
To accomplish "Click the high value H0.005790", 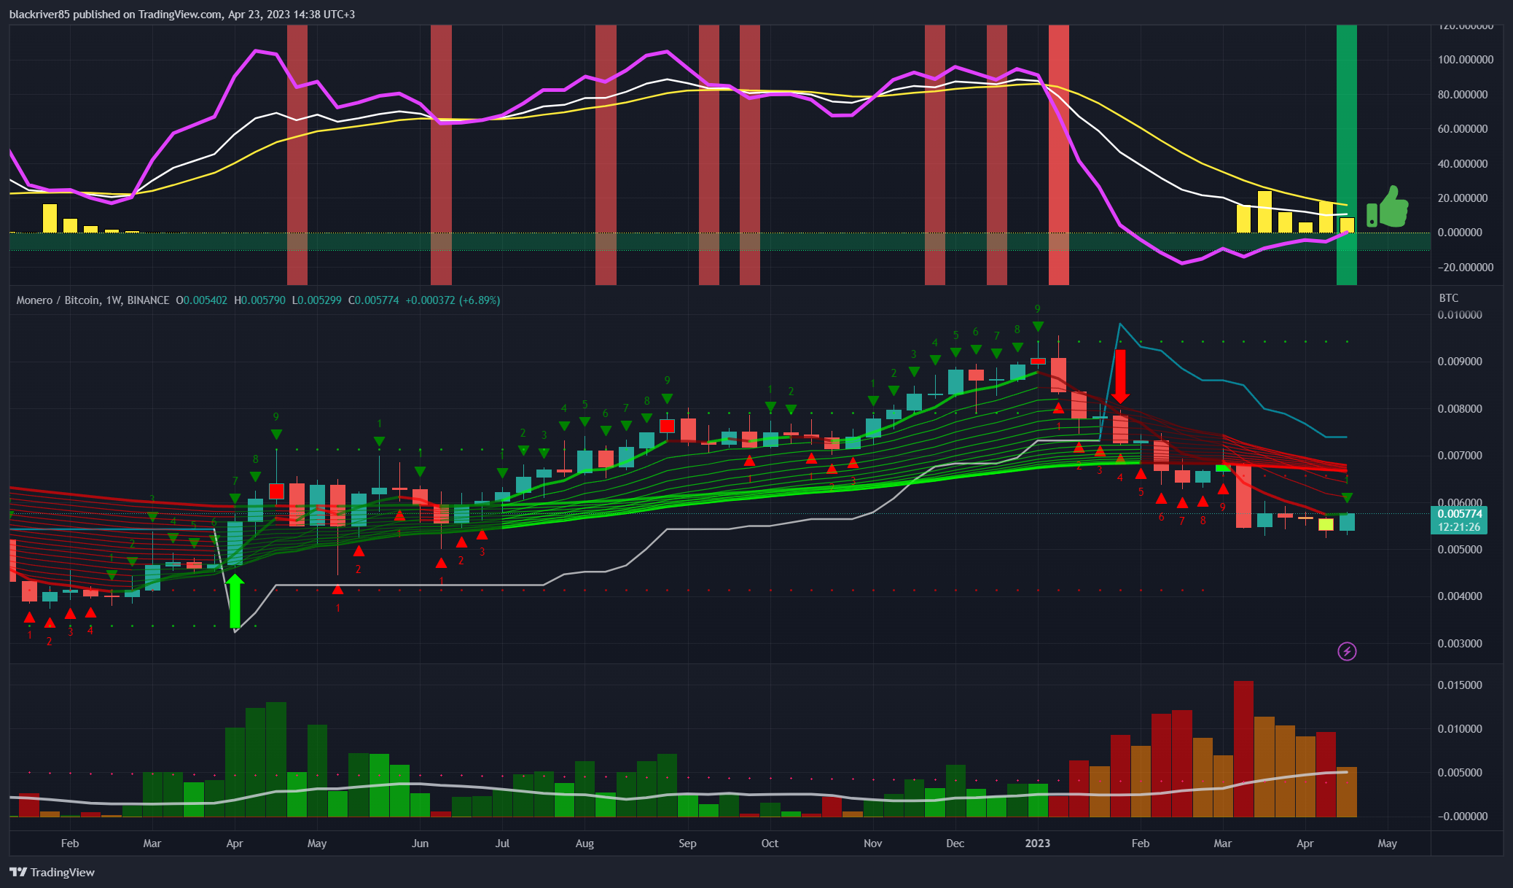I will [259, 300].
